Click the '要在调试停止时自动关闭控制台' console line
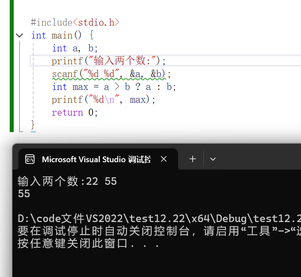 pos(159,231)
